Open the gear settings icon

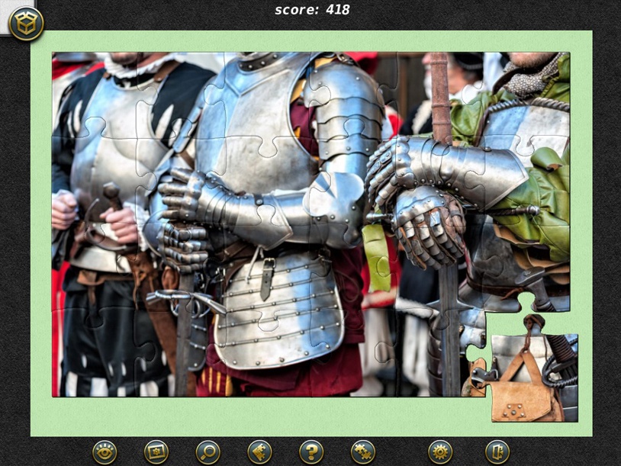tap(440, 452)
